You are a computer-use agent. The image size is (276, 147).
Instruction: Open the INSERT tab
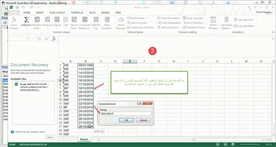40,13
